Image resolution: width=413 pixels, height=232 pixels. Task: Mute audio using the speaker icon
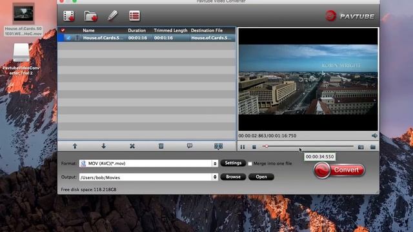tap(374, 136)
